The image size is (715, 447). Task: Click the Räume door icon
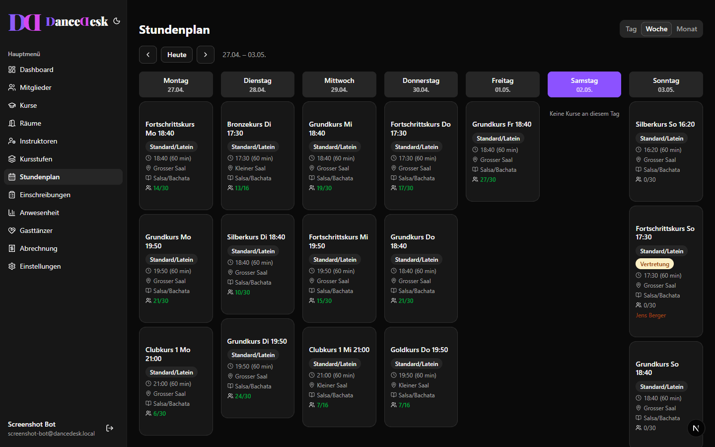pyautogui.click(x=12, y=123)
